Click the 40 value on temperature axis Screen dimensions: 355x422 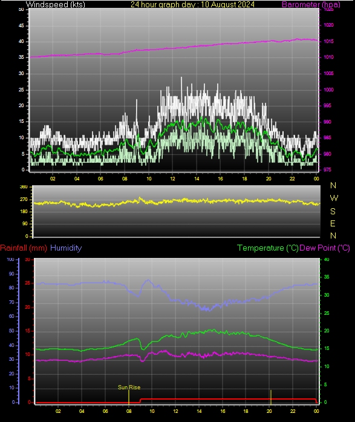[327, 260]
